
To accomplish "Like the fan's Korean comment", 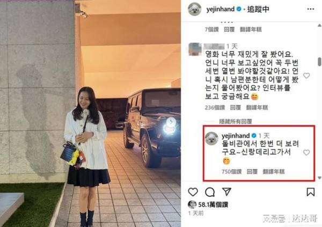I will coord(306,75).
